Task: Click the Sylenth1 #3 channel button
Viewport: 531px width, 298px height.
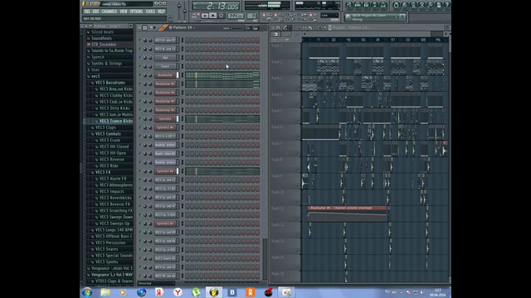Action: pos(166,223)
